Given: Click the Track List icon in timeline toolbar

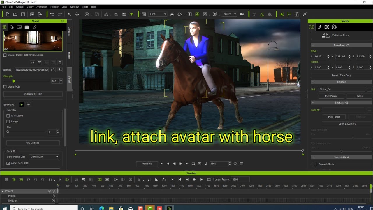Looking at the screenshot, I should click(x=6, y=179).
